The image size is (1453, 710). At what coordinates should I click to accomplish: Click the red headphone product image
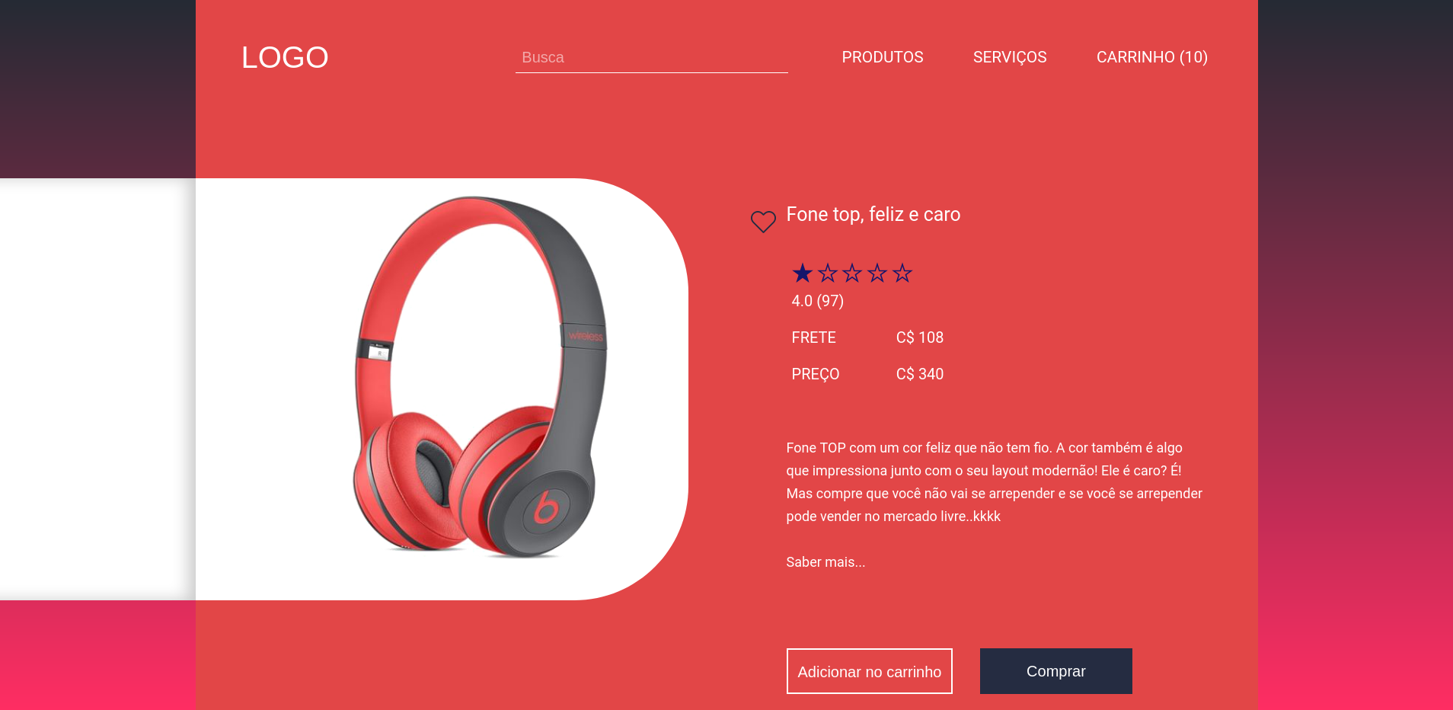(481, 377)
